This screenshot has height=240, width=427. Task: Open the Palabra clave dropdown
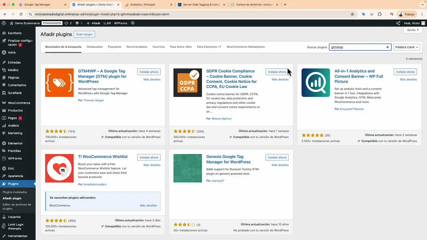tap(406, 47)
